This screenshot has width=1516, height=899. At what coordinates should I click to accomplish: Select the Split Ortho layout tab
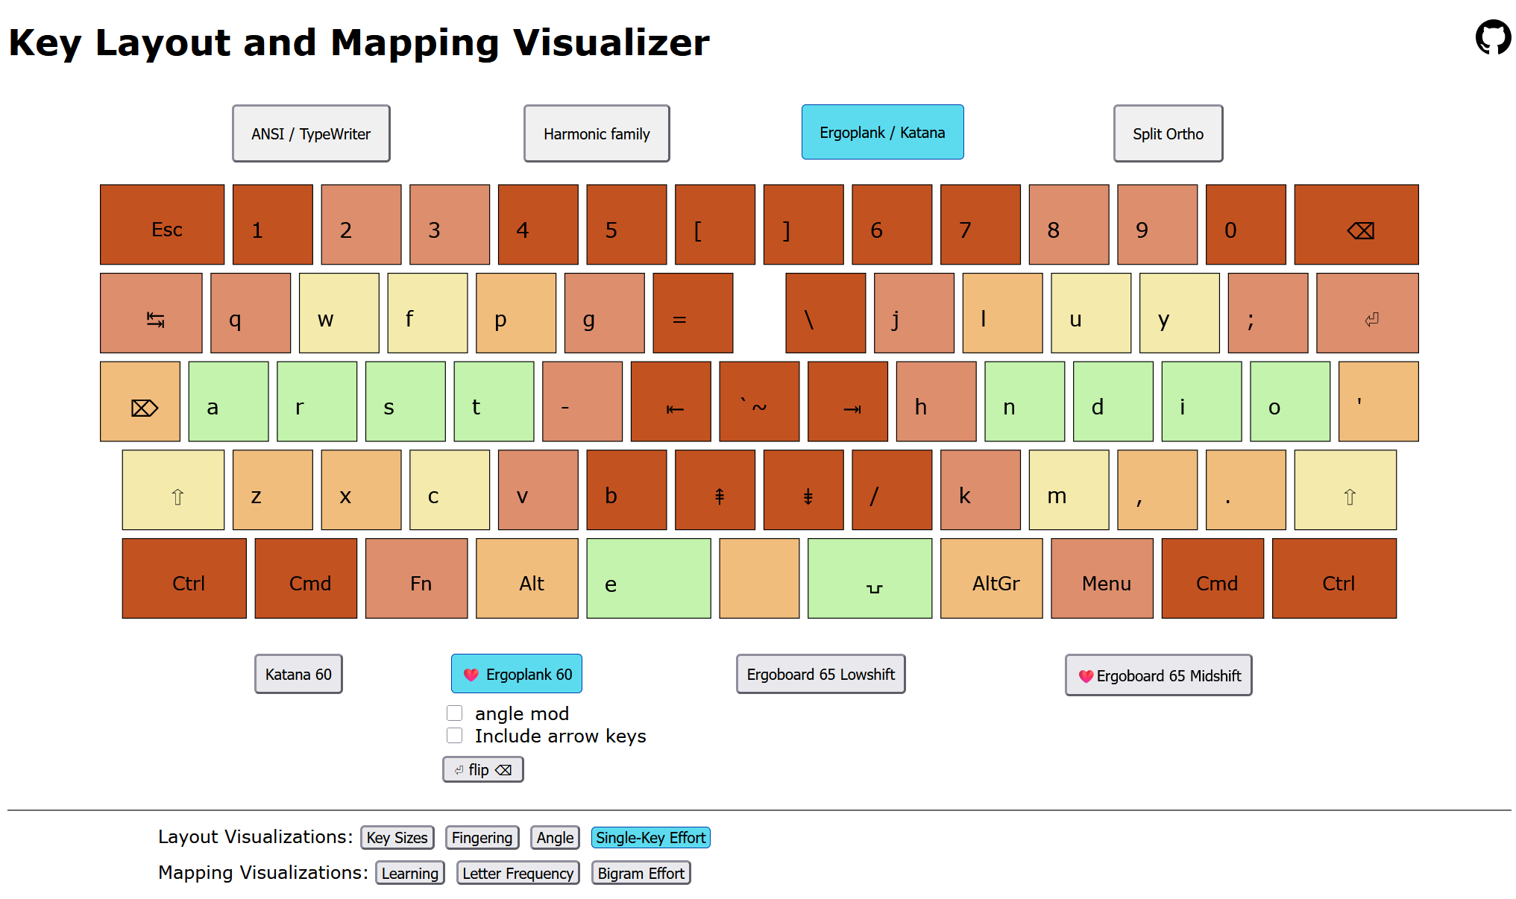coord(1168,133)
